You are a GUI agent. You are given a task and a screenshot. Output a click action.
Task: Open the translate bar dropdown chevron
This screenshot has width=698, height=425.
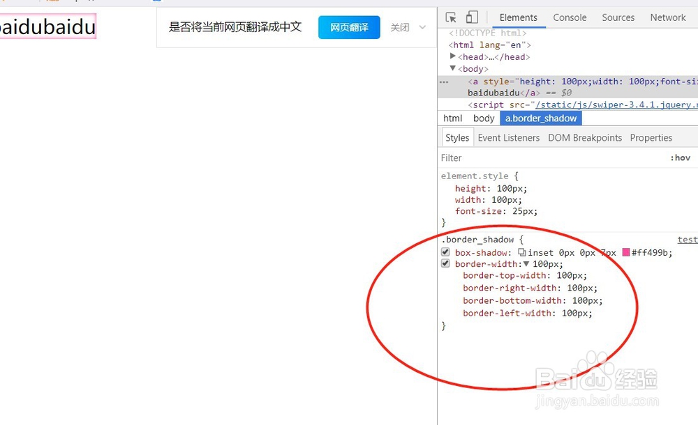click(x=422, y=28)
